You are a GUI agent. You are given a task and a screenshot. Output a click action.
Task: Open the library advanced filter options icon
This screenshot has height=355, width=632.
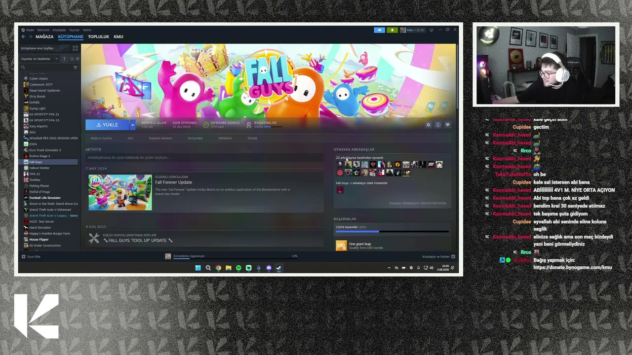75,67
